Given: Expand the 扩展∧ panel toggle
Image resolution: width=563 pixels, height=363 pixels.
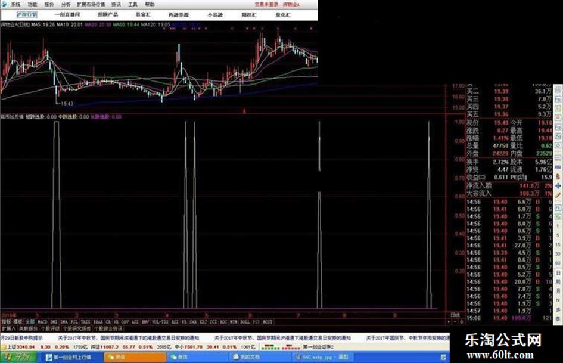Looking at the screenshot, I should tap(8, 328).
